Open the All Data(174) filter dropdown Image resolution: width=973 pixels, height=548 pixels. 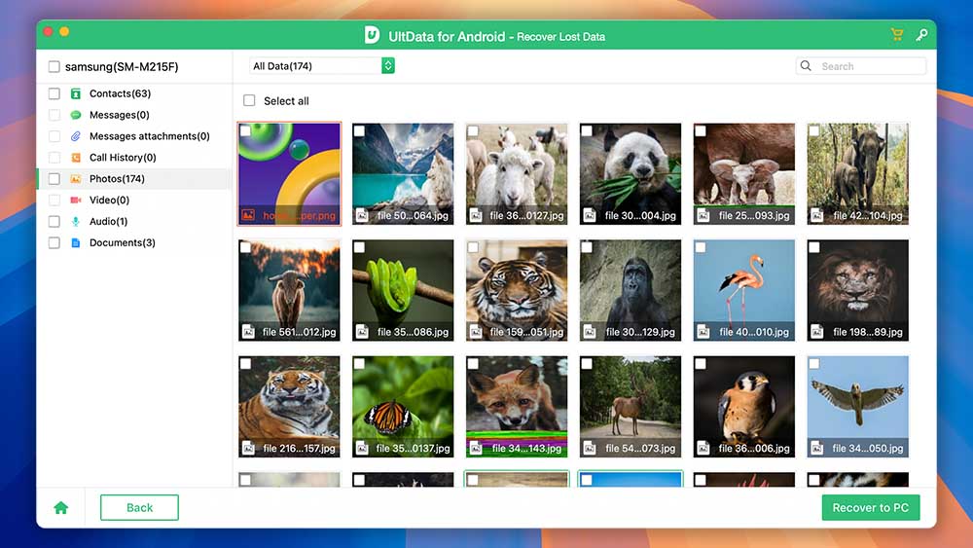point(322,66)
